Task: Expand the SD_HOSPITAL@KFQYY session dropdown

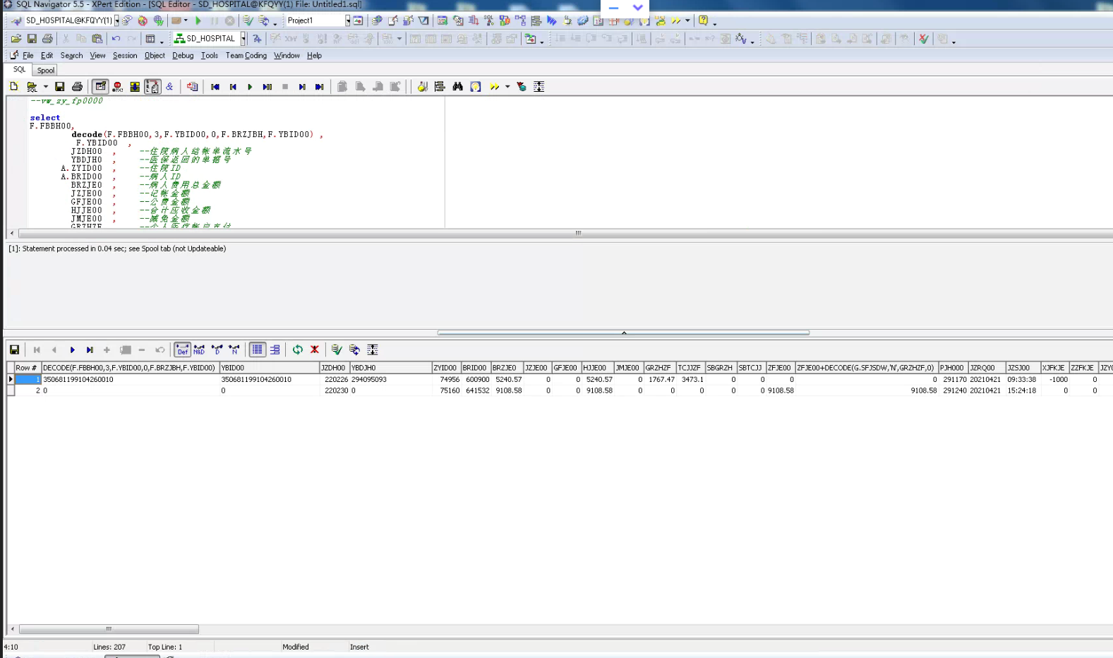Action: coord(116,21)
